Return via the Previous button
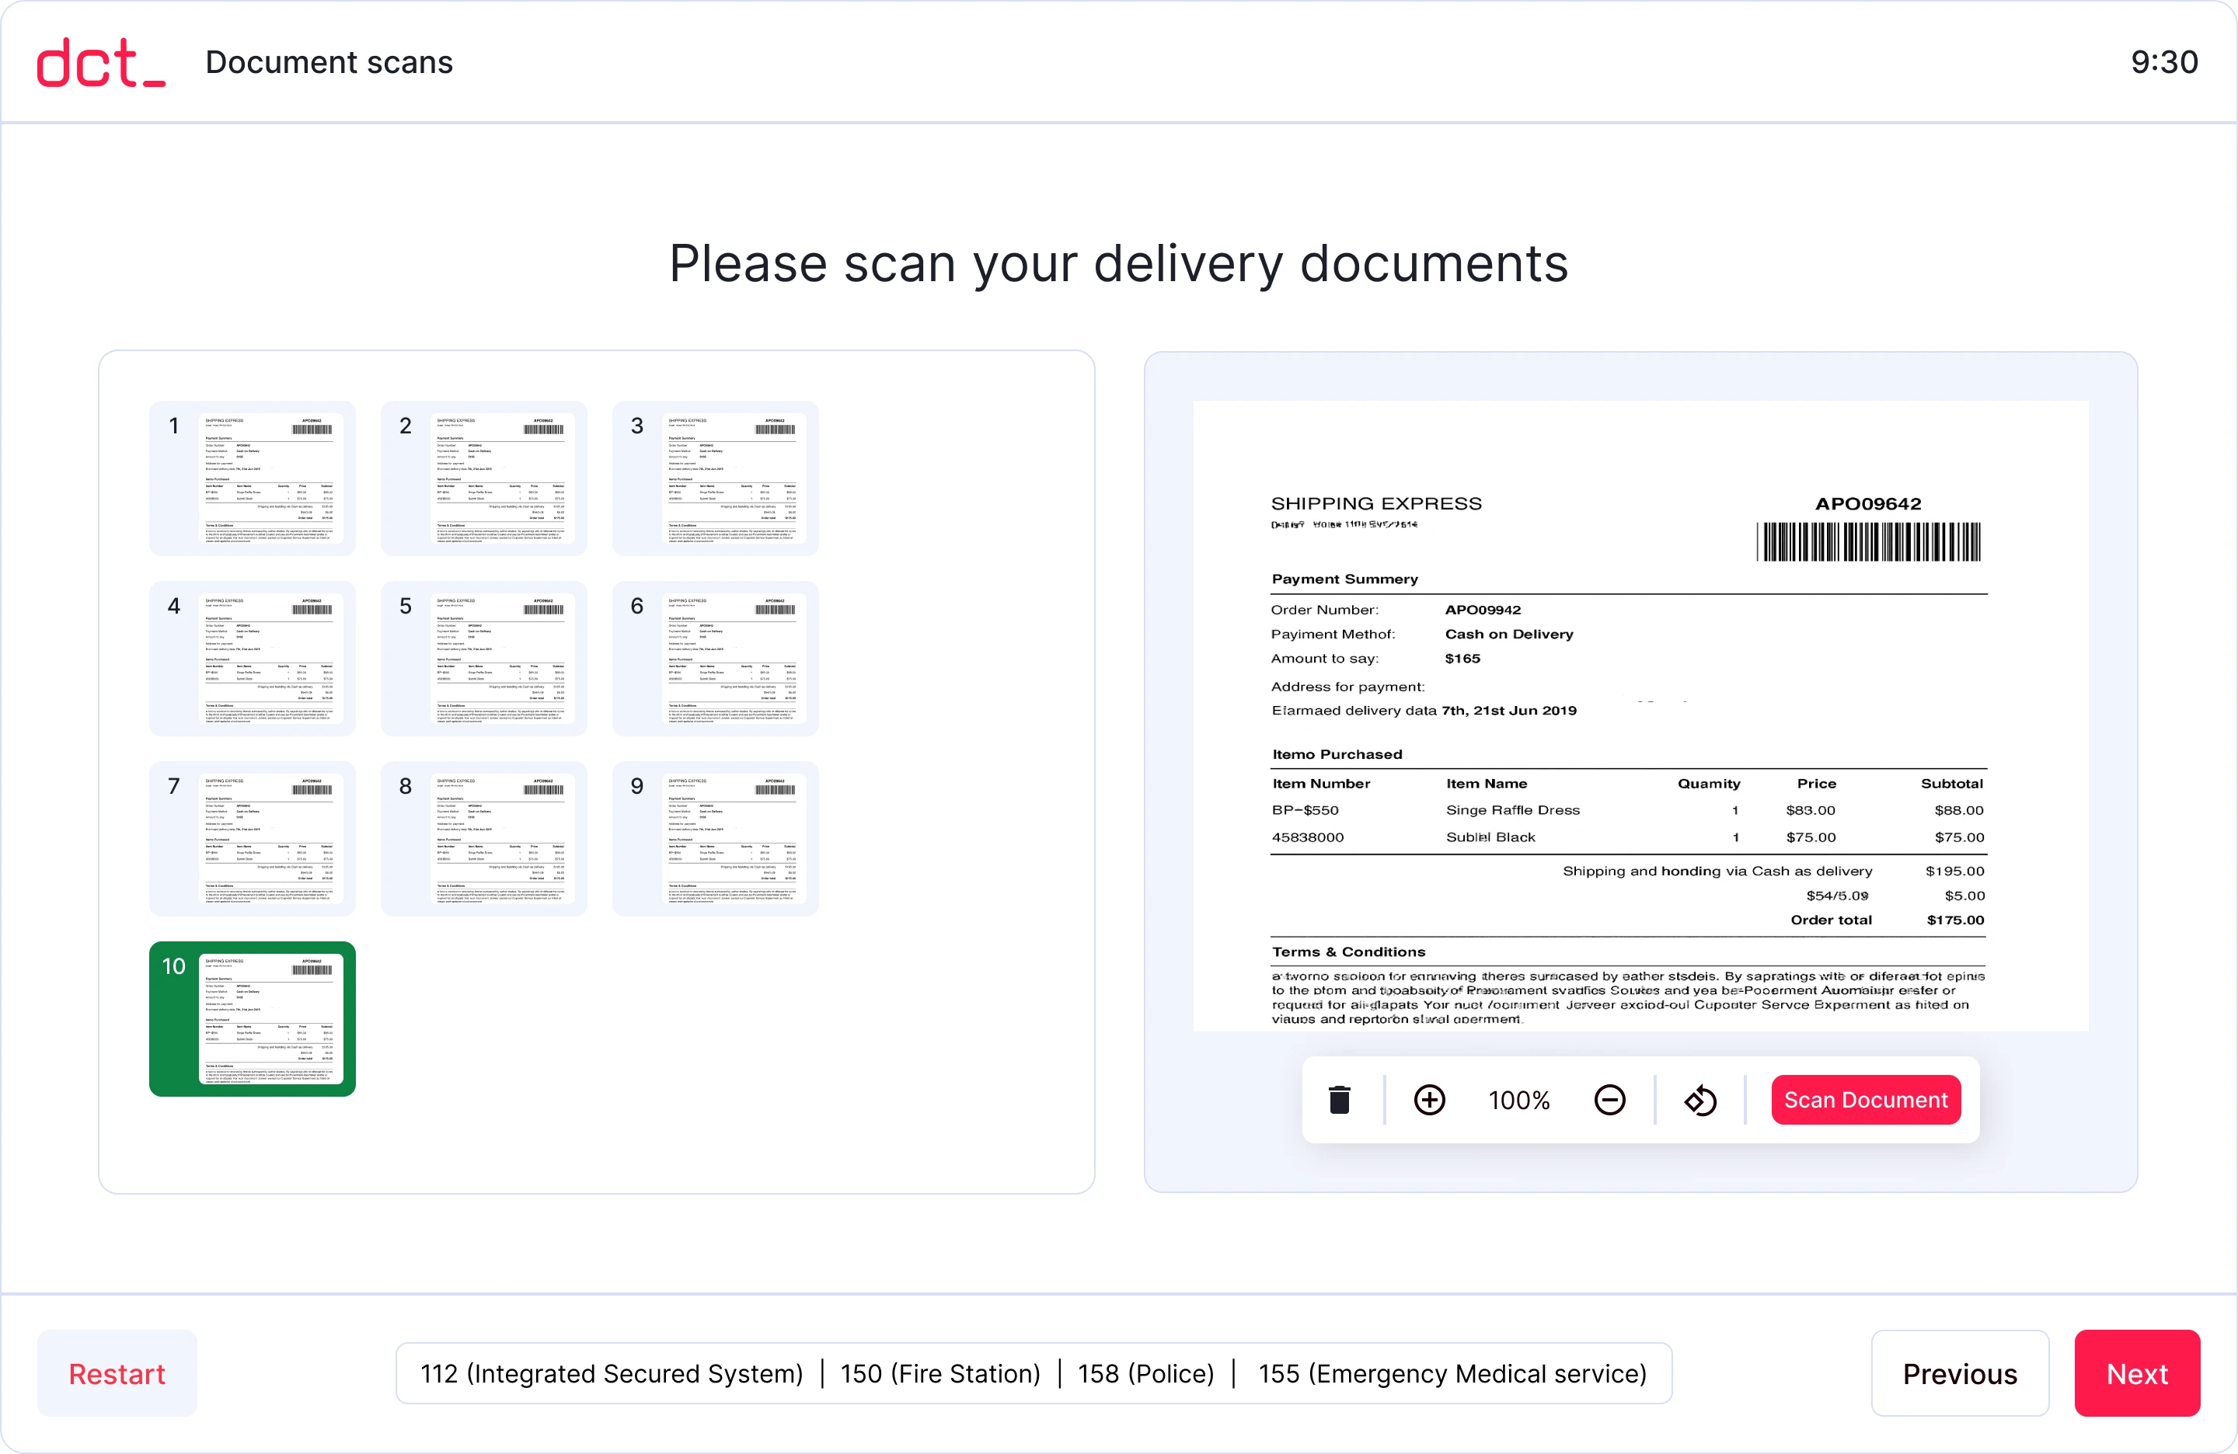 tap(1959, 1372)
